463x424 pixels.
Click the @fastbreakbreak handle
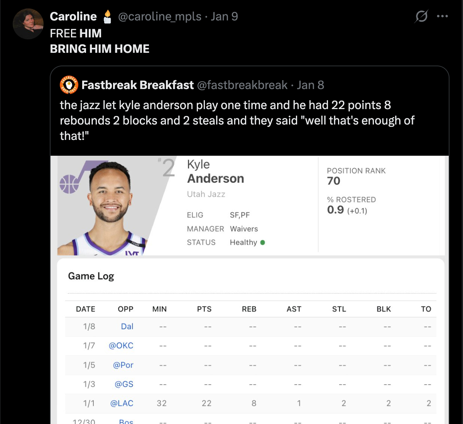coord(242,85)
